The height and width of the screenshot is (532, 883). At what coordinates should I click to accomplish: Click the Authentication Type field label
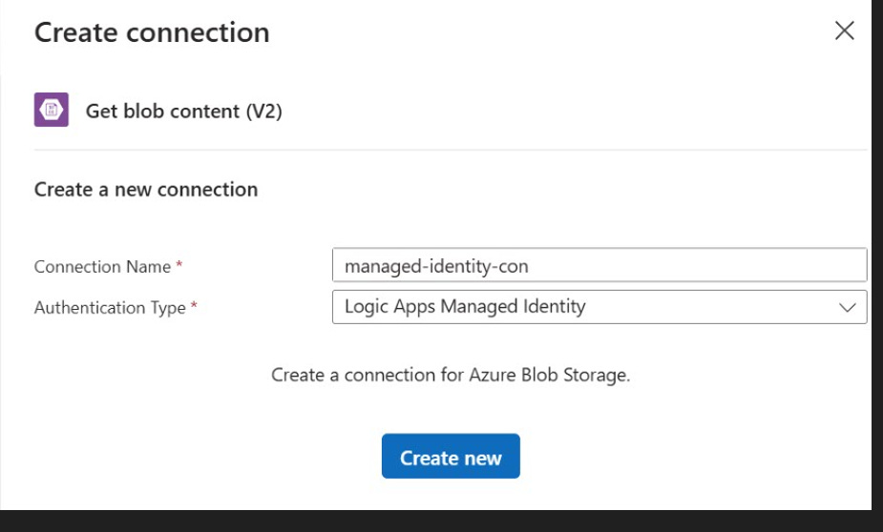[110, 308]
